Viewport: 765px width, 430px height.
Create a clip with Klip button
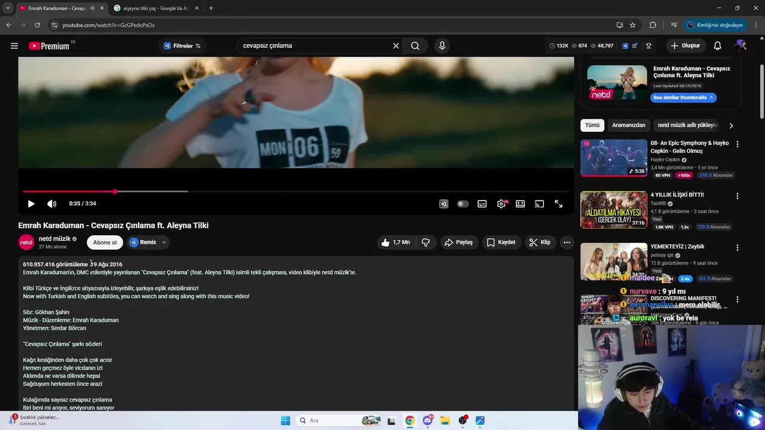tap(540, 242)
